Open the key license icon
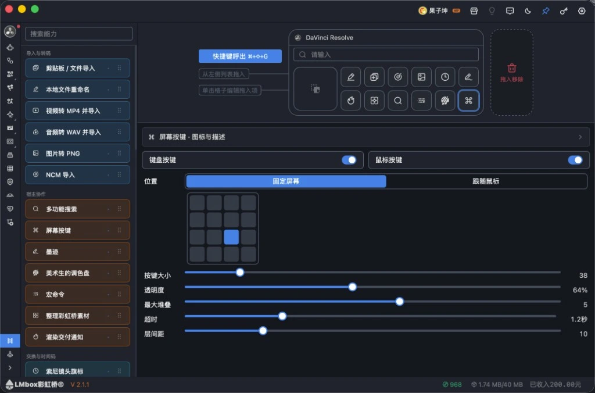The width and height of the screenshot is (595, 393). pyautogui.click(x=564, y=11)
